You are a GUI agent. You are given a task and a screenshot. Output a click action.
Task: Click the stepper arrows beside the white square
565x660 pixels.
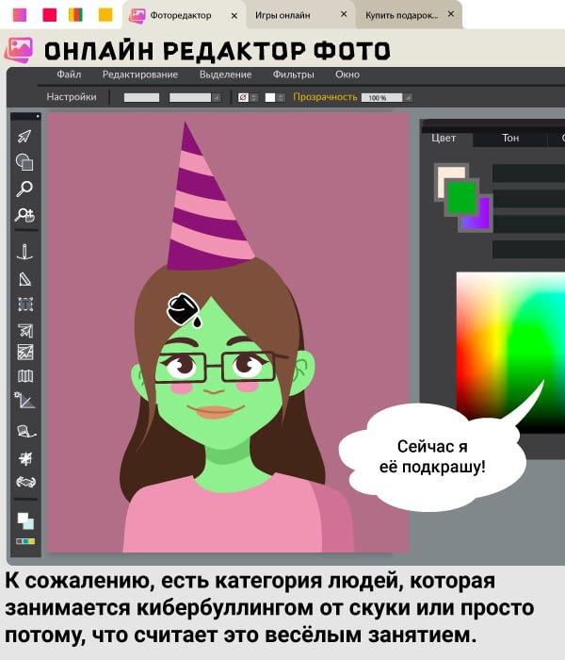click(282, 97)
